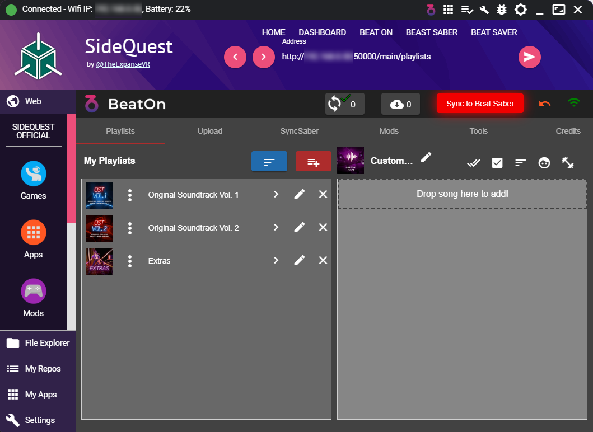593x432 pixels.
Task: Send the address with the paper plane button
Action: tap(530, 57)
